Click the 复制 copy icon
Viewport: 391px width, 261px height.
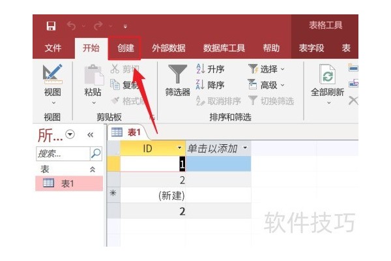[x=115, y=85]
